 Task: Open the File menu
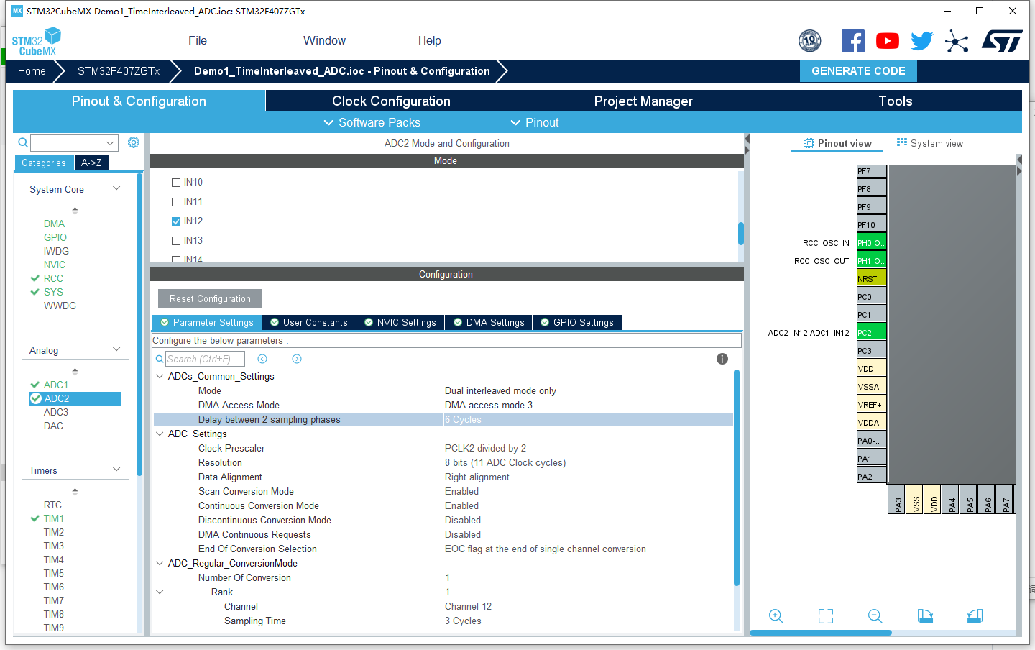tap(198, 40)
